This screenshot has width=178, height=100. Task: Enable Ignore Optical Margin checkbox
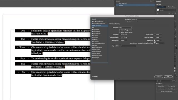120,32
